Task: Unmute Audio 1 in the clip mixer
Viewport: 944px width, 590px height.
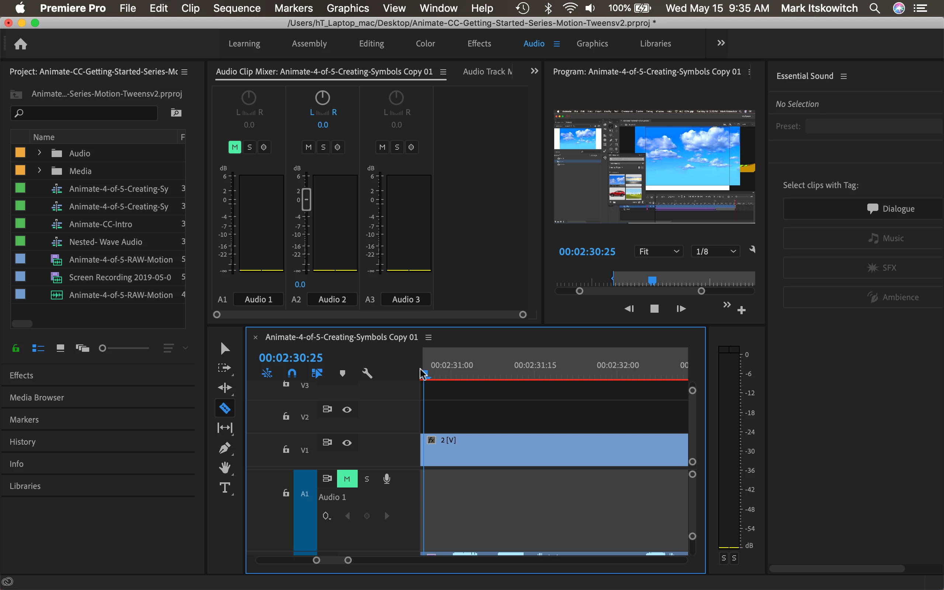Action: tap(235, 147)
